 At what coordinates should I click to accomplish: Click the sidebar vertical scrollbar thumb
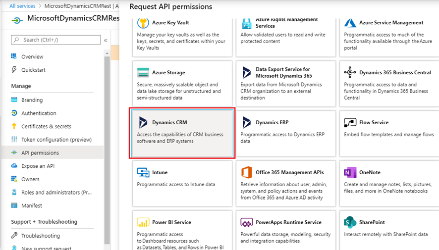(107, 150)
